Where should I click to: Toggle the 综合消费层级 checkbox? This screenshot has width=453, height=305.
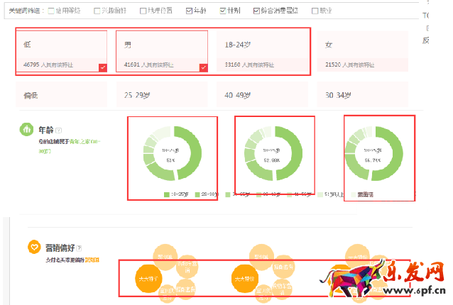click(x=258, y=11)
